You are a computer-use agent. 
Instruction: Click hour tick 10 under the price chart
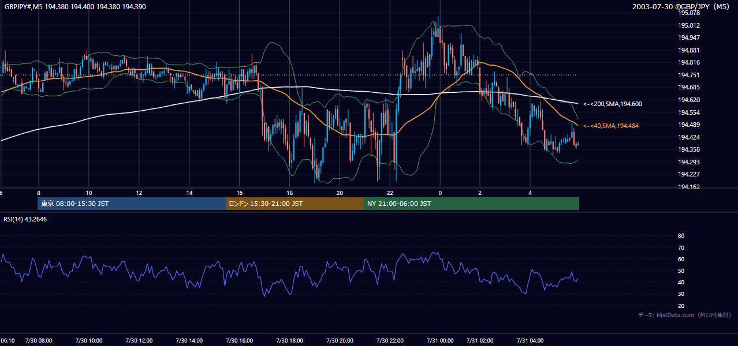(x=89, y=193)
